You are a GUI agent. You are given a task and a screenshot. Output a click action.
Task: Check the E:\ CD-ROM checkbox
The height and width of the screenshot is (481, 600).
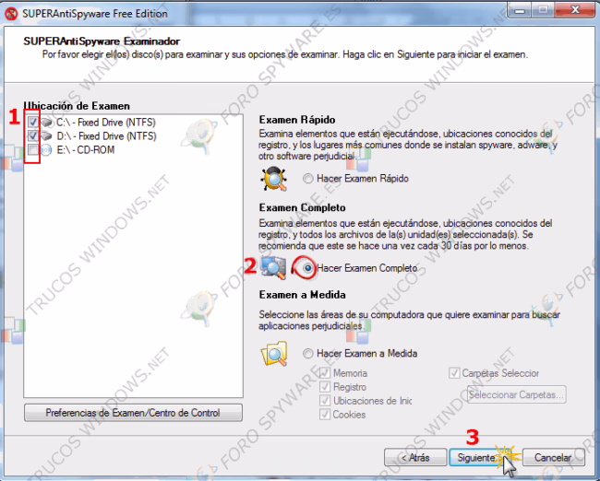click(x=33, y=150)
